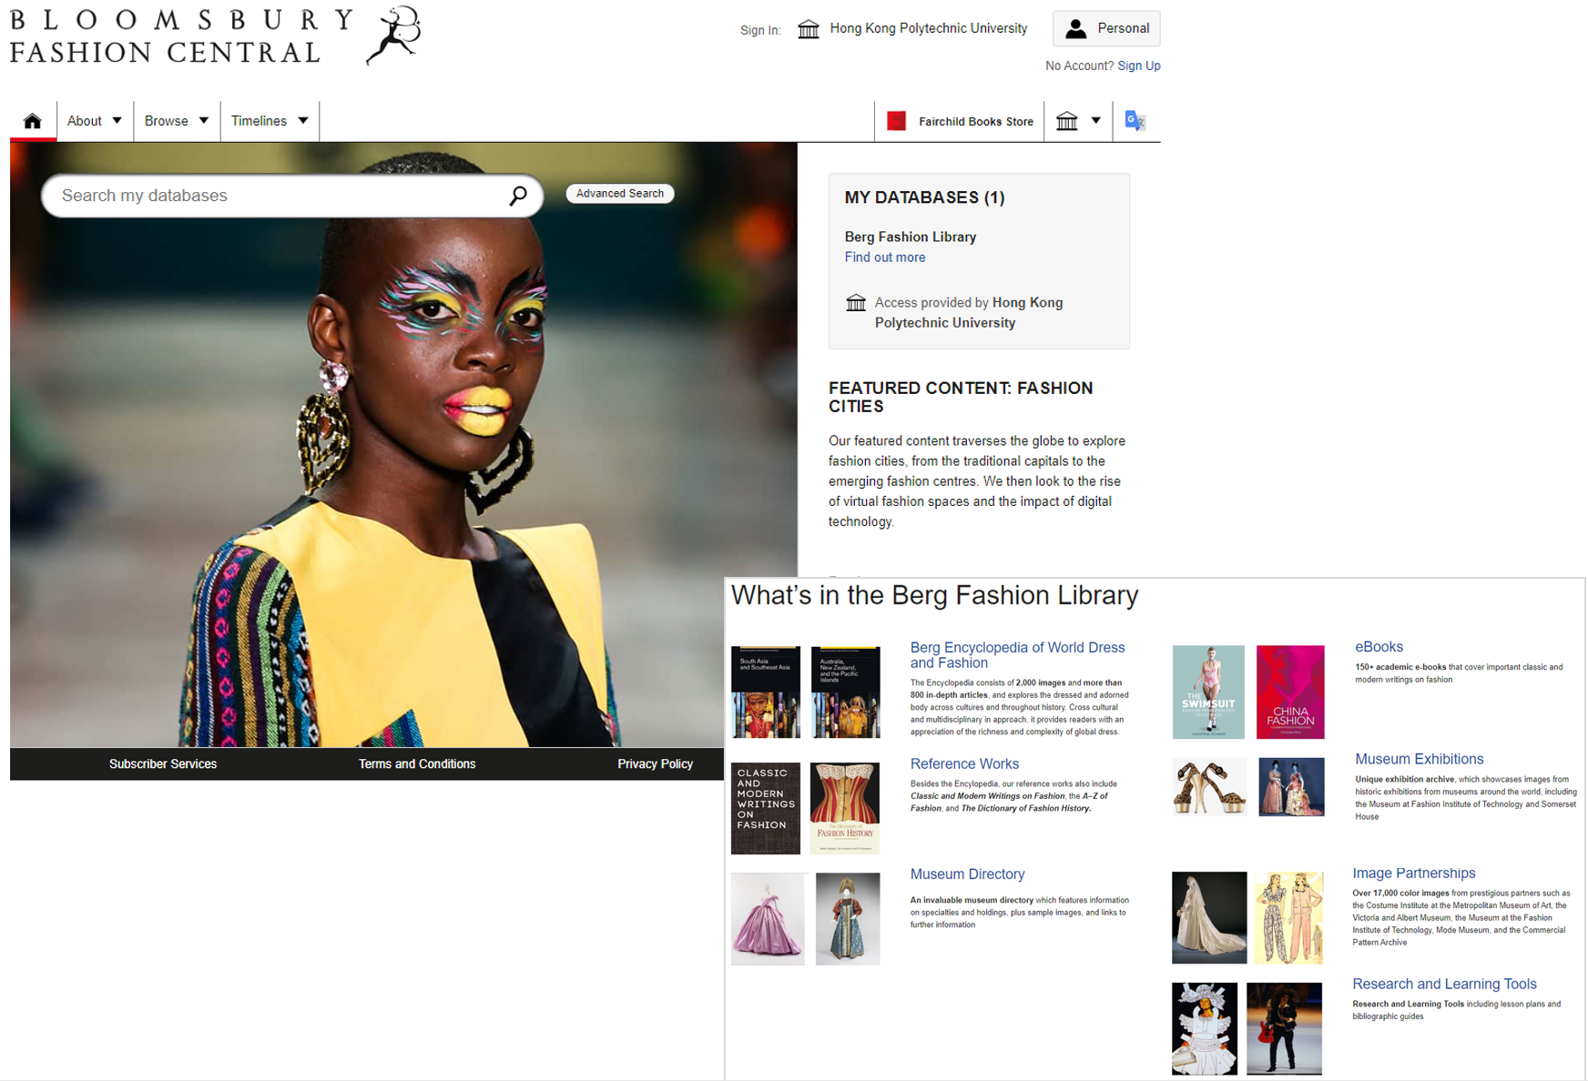Expand the Browse dropdown menu
The image size is (1588, 1081).
pos(177,121)
